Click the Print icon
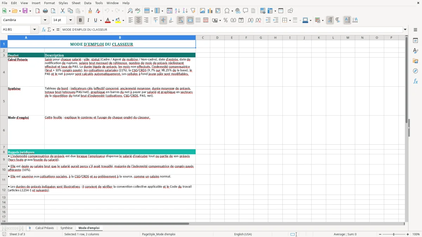 (x=45, y=11)
